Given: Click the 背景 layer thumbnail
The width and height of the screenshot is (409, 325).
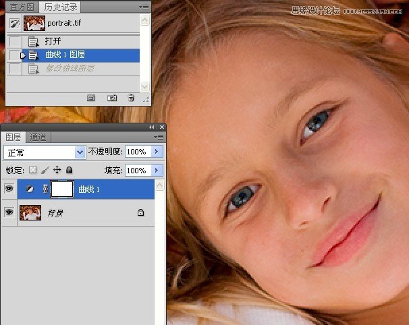Looking at the screenshot, I should click(30, 212).
